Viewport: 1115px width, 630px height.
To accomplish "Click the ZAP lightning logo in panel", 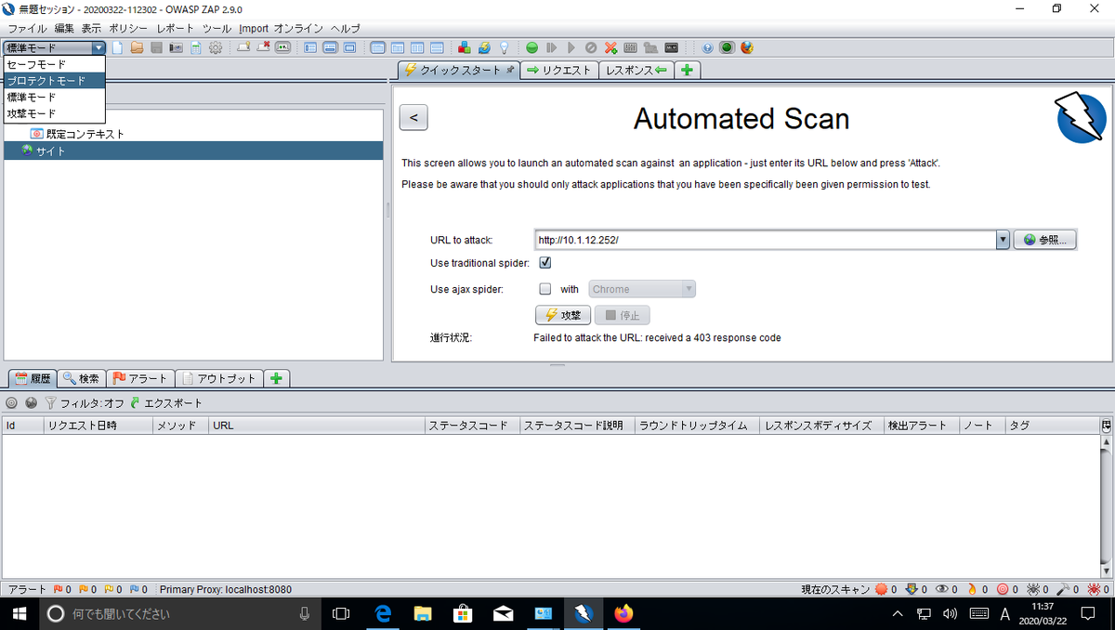I will tap(1081, 118).
